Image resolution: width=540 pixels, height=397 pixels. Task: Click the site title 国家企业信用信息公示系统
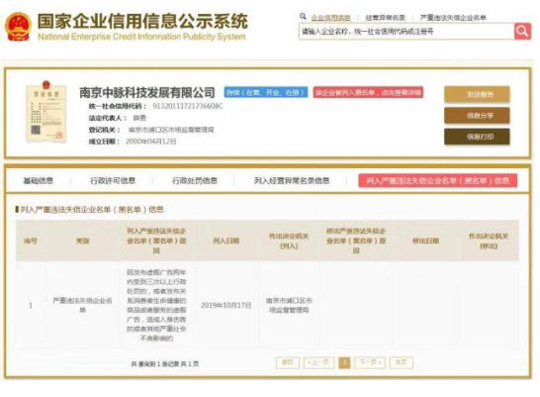pyautogui.click(x=142, y=22)
